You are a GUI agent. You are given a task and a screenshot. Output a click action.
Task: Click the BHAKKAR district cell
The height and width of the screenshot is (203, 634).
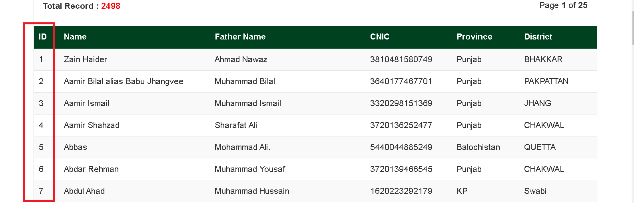pyautogui.click(x=543, y=59)
